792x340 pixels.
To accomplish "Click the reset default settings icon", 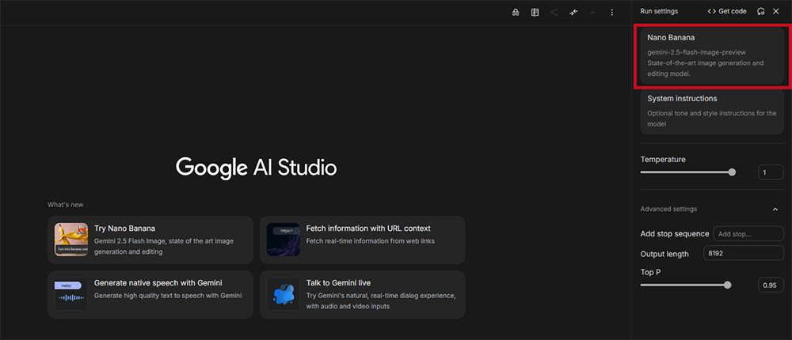I will click(x=760, y=11).
